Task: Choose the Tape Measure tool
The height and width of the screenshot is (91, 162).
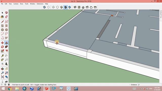Action: 2,56
